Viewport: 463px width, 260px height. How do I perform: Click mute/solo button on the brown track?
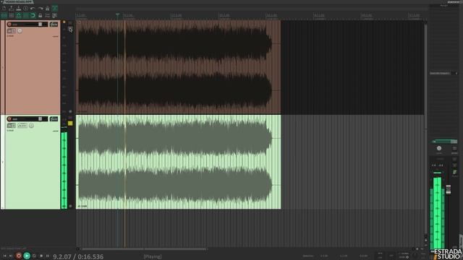pyautogui.click(x=12, y=30)
